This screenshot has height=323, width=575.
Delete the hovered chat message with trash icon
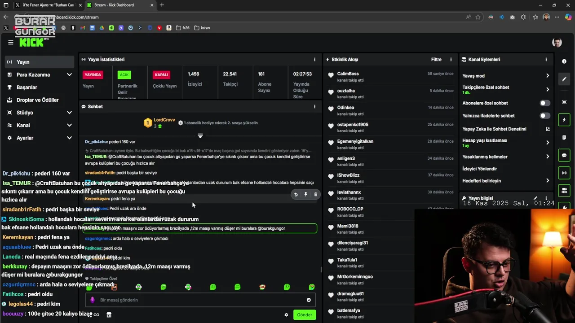point(315,194)
